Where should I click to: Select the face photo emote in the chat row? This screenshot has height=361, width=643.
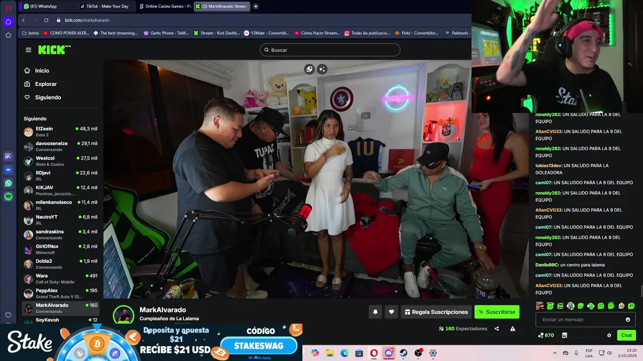(540, 306)
